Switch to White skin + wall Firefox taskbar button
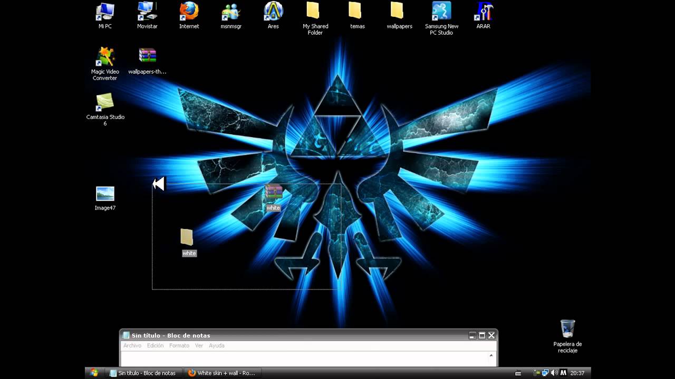The height and width of the screenshot is (379, 675). (x=223, y=373)
